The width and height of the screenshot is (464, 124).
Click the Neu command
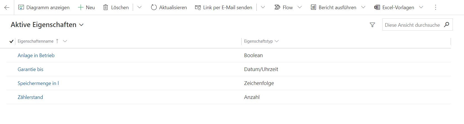pyautogui.click(x=87, y=8)
